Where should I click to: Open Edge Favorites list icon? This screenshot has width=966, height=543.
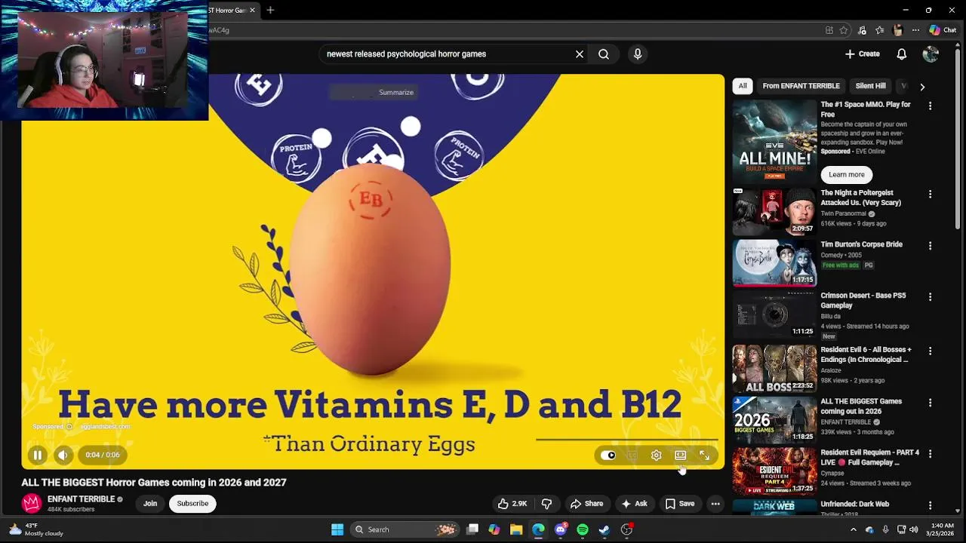click(879, 30)
